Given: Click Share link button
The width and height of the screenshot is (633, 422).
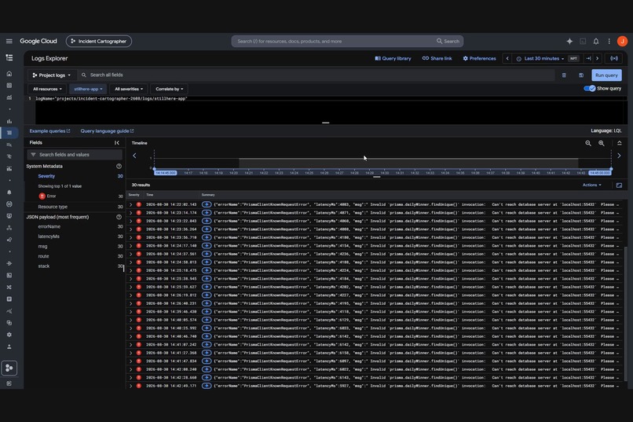Looking at the screenshot, I should click(x=437, y=59).
